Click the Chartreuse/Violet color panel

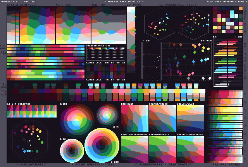[134, 148]
